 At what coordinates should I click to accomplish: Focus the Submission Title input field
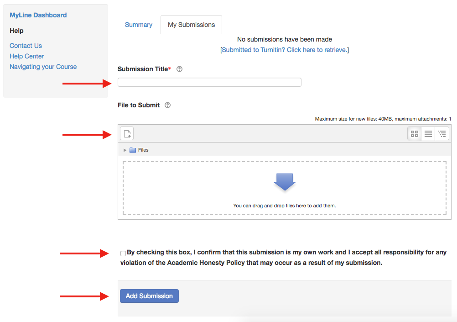tap(209, 82)
